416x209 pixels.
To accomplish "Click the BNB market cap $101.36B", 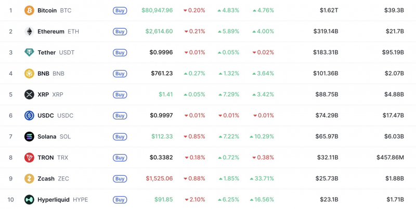I will tap(326, 73).
